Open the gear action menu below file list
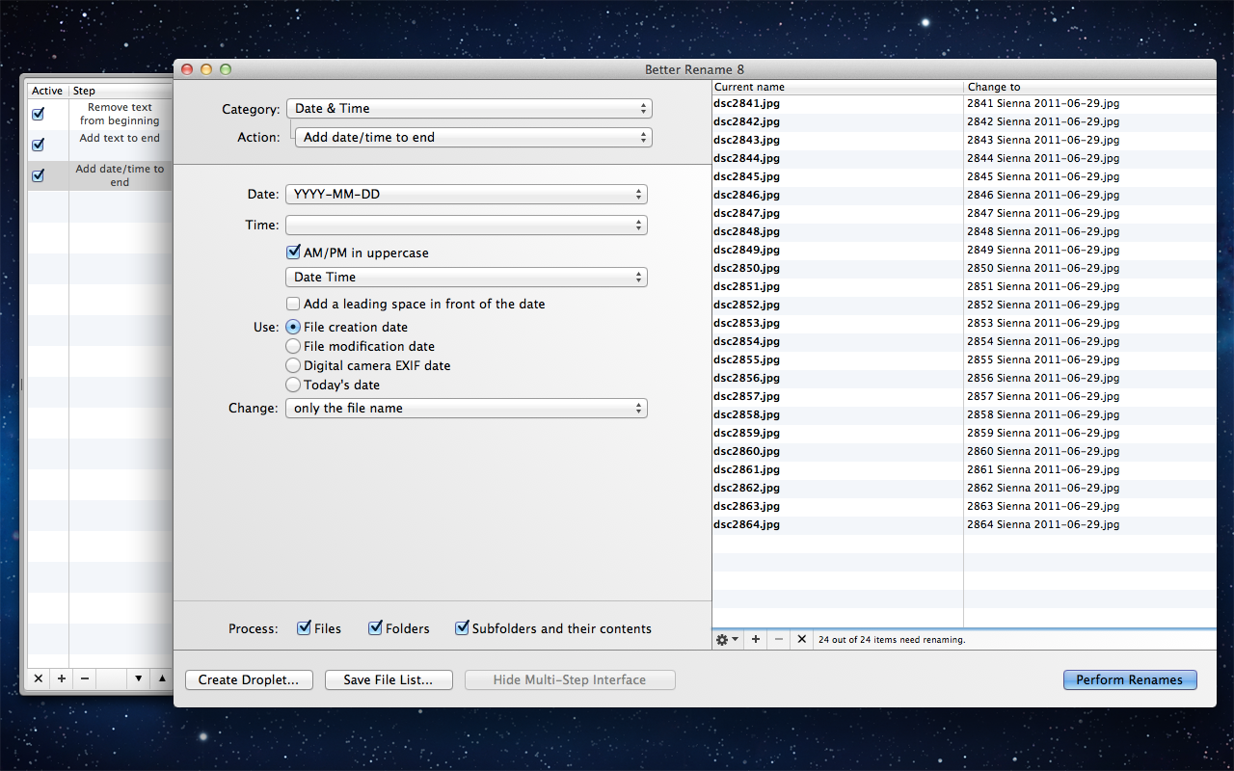The width and height of the screenshot is (1234, 771). (727, 639)
